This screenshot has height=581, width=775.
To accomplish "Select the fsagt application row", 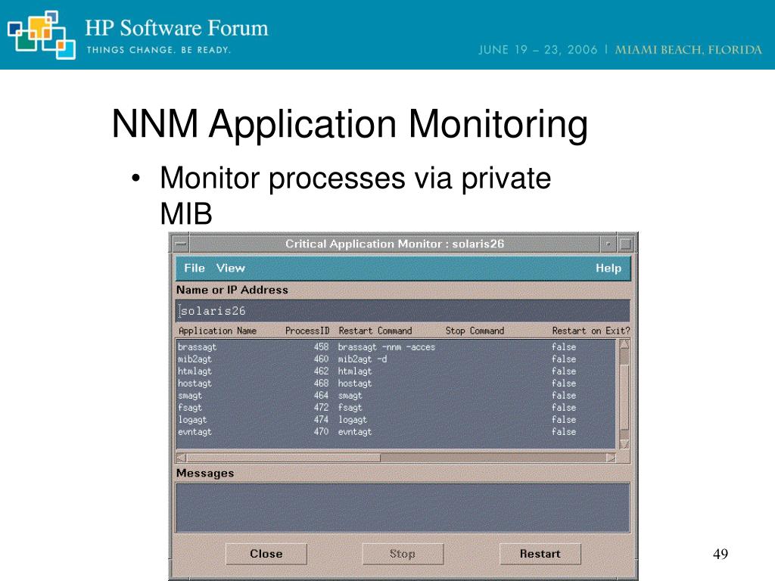I will click(395, 408).
